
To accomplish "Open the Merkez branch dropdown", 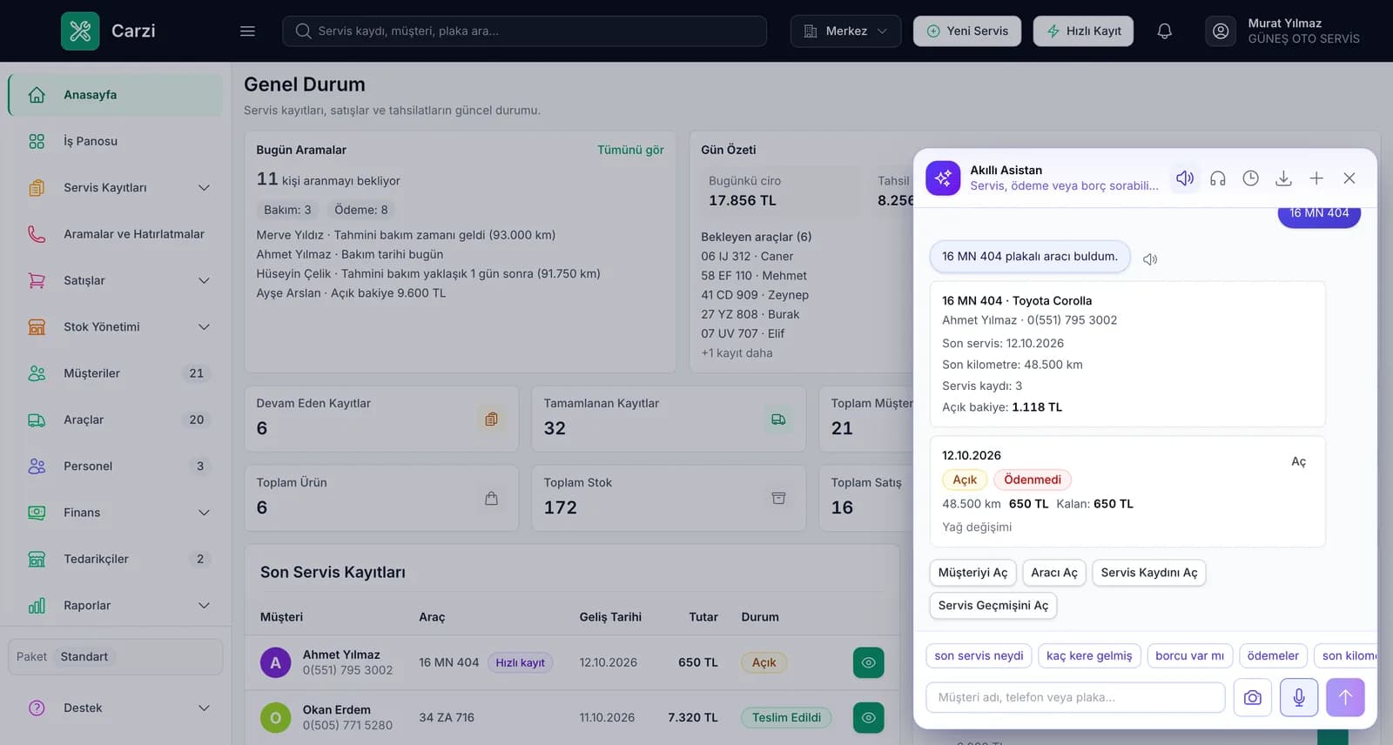I will (x=845, y=31).
